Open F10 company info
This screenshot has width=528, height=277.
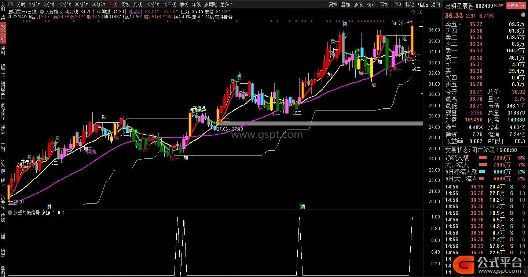click(397, 4)
